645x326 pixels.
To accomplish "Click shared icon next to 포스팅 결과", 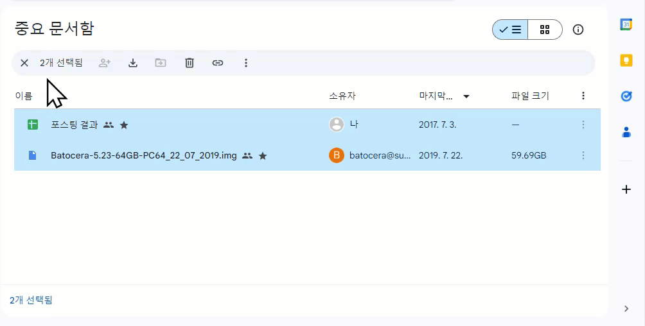I will coord(109,125).
